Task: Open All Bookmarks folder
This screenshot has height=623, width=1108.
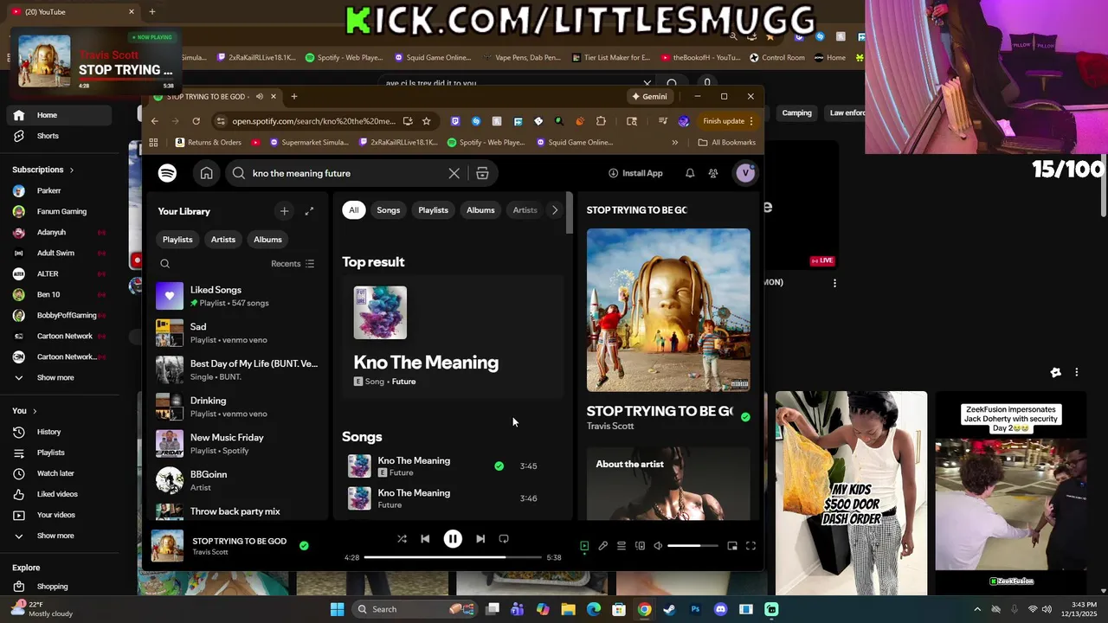Action: [x=726, y=143]
